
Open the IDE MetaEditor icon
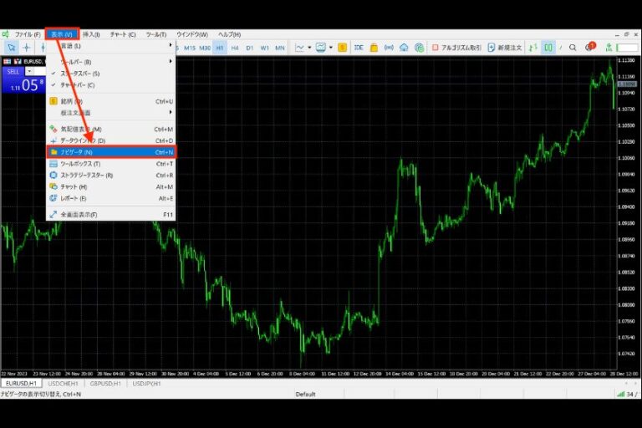(359, 48)
